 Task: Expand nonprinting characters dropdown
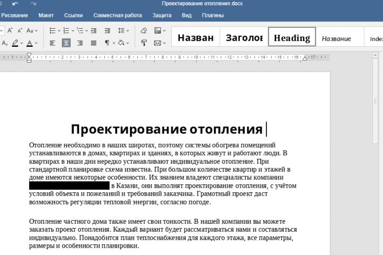[x=114, y=43]
